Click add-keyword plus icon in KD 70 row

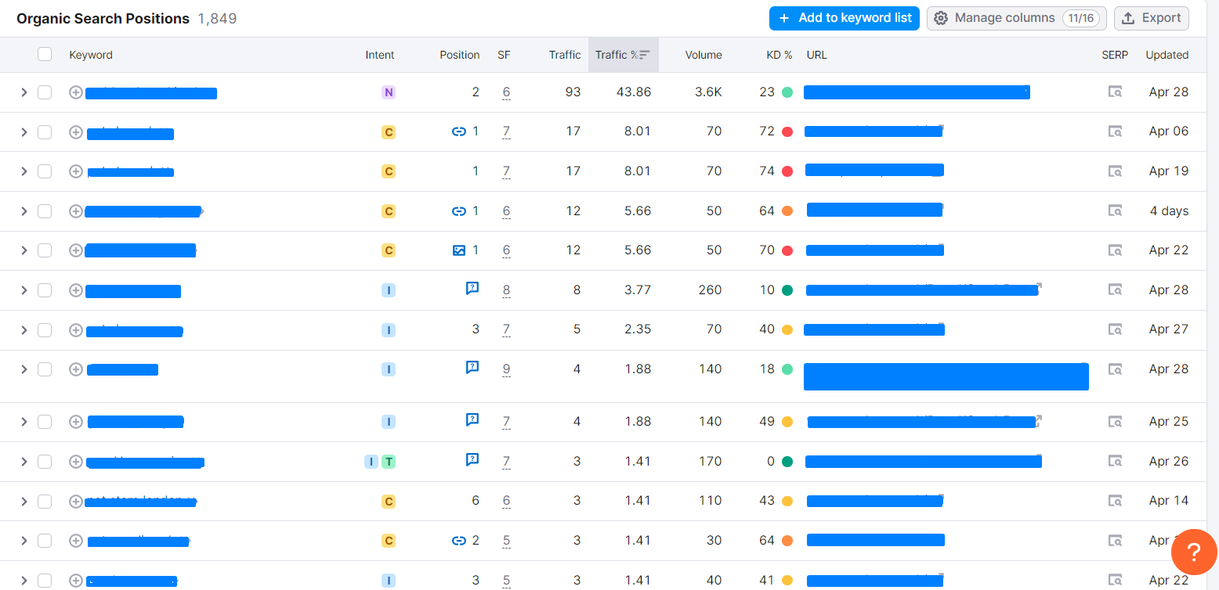click(x=76, y=250)
